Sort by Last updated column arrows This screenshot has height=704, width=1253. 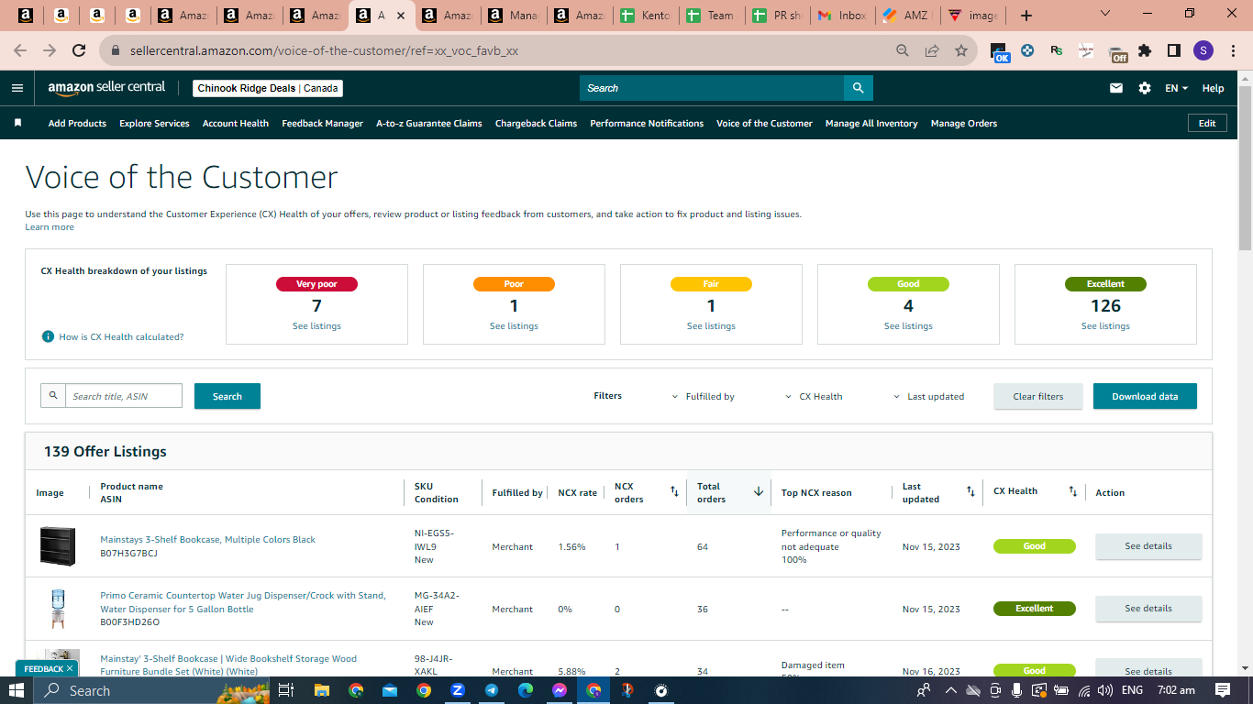pyautogui.click(x=970, y=492)
